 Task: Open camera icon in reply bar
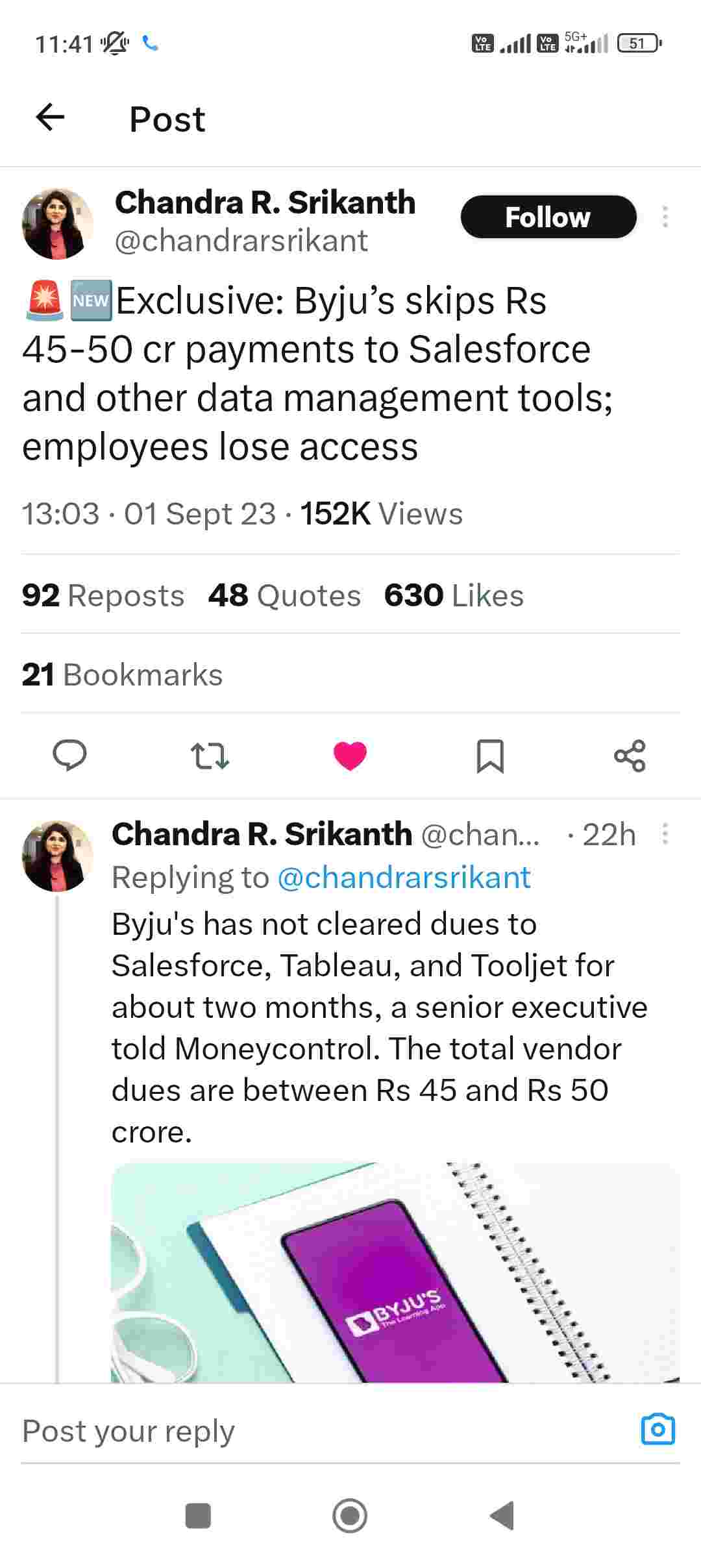click(x=658, y=1429)
